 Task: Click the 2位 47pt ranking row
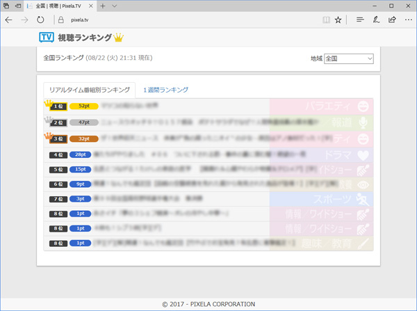coord(208,122)
